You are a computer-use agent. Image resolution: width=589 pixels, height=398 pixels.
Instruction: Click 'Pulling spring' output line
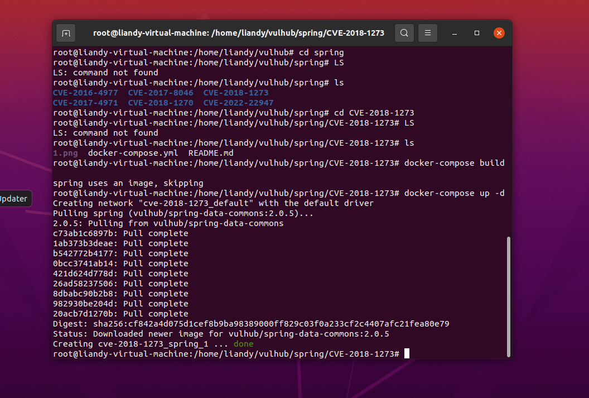click(x=183, y=213)
